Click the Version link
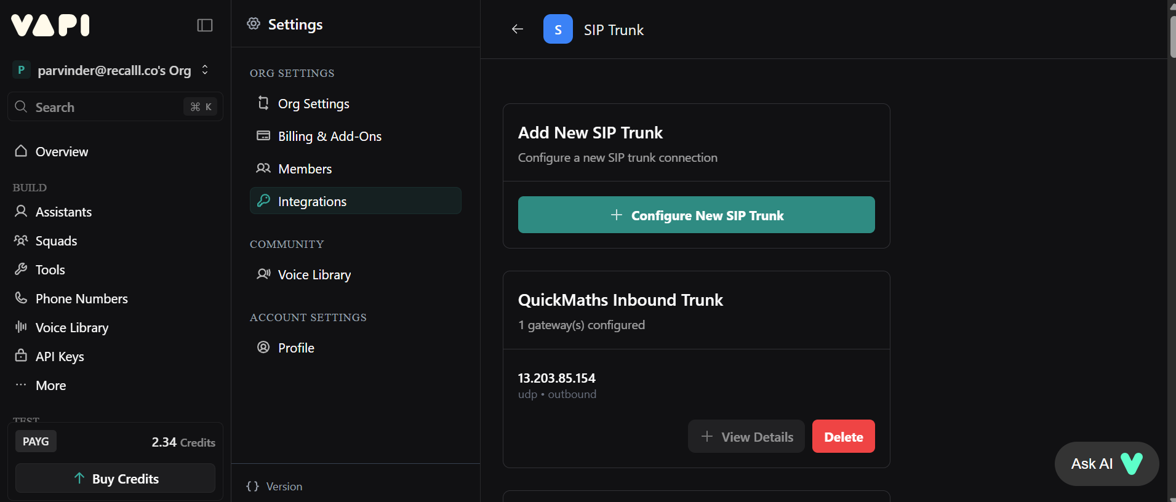 coord(284,486)
